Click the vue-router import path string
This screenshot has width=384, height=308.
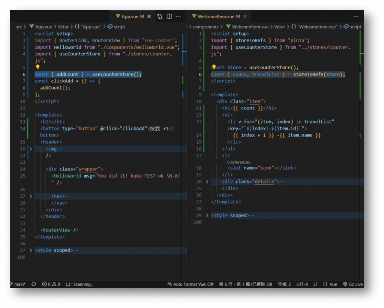pos(158,40)
